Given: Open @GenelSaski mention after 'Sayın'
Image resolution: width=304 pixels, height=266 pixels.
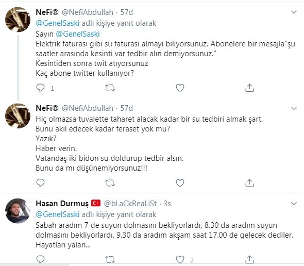Looking at the screenshot, I should tap(78, 34).
